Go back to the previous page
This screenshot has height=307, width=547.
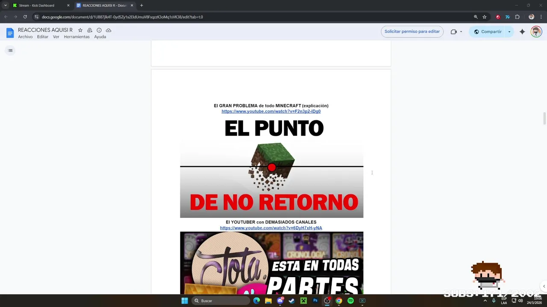pos(6,17)
